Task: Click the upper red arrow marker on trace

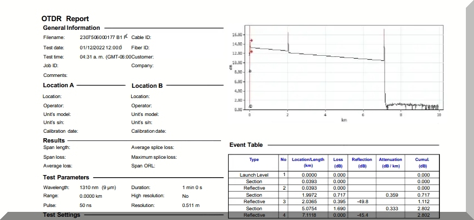Action: pyautogui.click(x=251, y=41)
